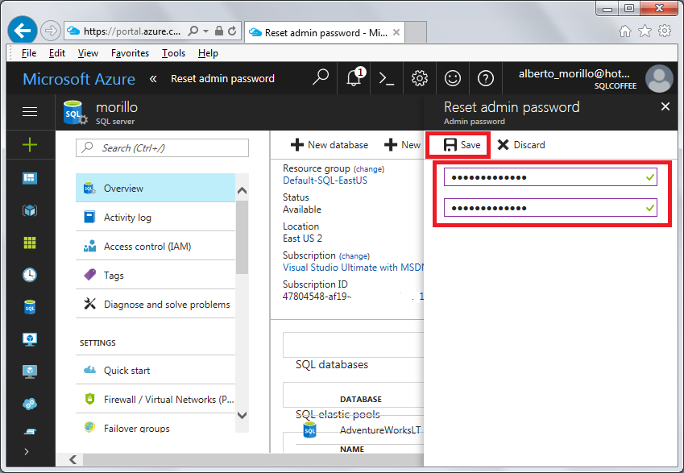Send feedback via the smiley icon

pos(452,78)
